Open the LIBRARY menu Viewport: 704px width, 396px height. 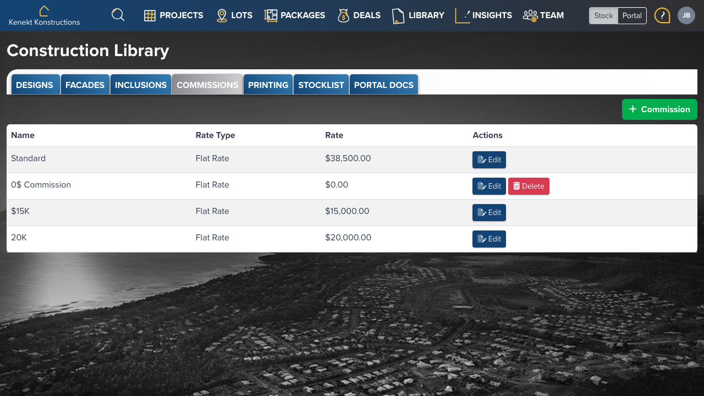pyautogui.click(x=426, y=15)
